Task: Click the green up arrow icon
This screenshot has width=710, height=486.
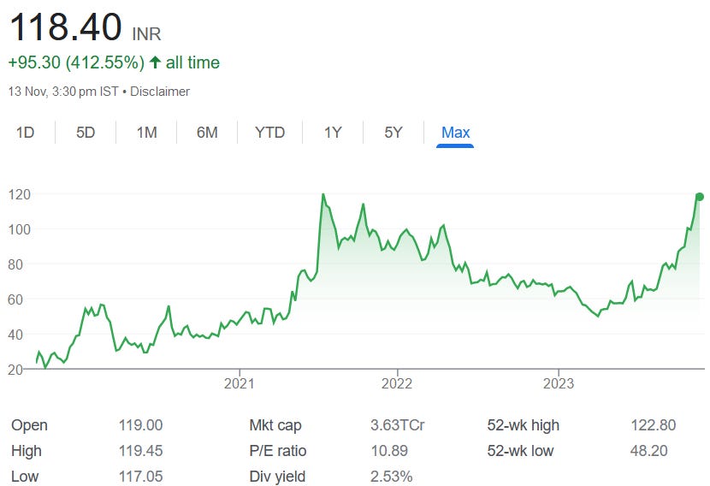Action: pos(155,62)
